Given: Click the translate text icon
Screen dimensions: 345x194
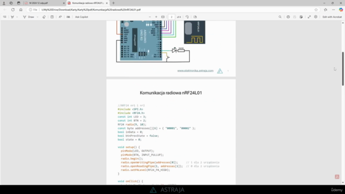Looking at the screenshot, I should 68,17.
